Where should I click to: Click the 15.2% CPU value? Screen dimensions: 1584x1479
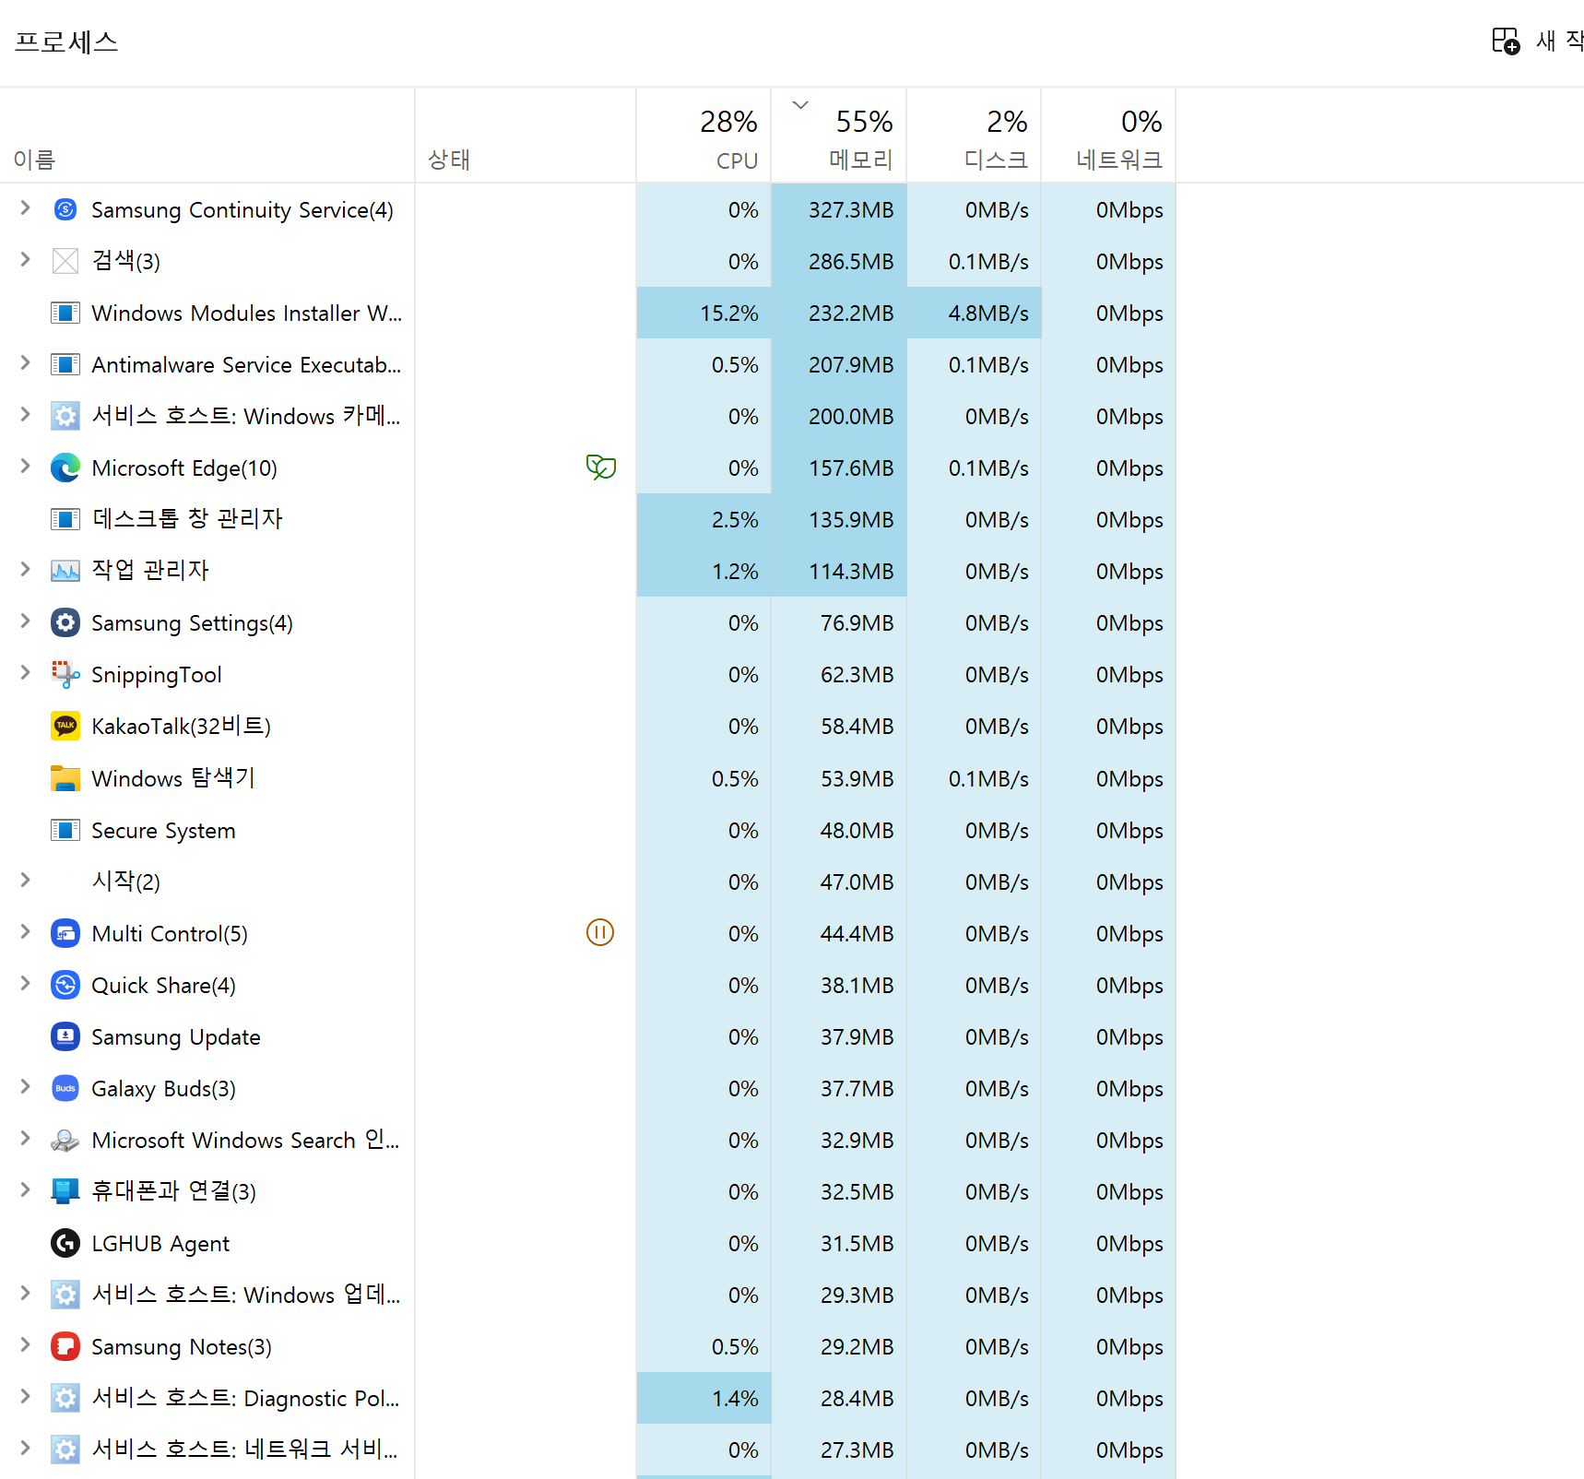coord(729,314)
